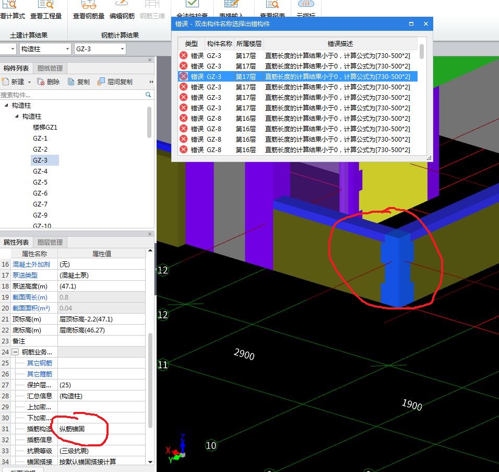Click the search magnifier icon
The width and height of the screenshot is (499, 472).
[x=148, y=95]
